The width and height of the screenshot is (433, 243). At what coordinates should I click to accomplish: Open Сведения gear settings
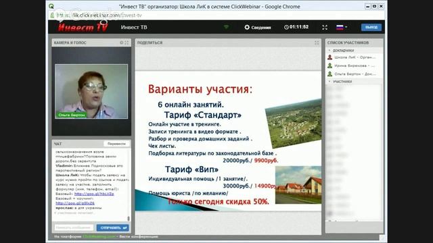[x=257, y=27]
